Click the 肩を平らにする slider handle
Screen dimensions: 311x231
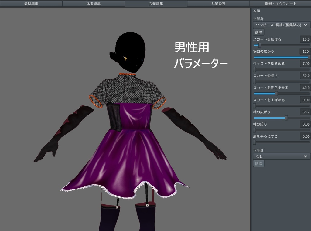[x=255, y=142]
